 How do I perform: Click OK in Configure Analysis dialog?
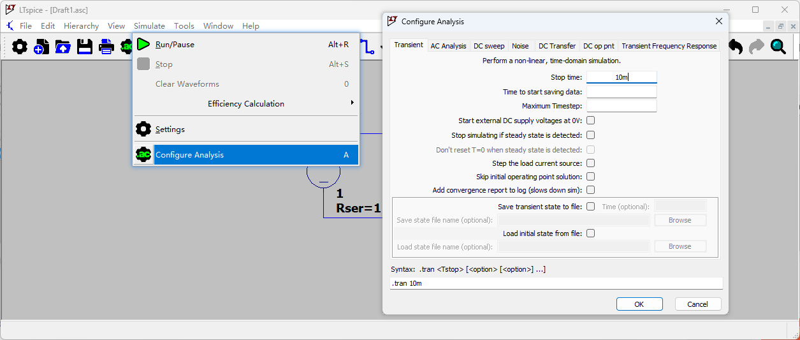click(639, 304)
